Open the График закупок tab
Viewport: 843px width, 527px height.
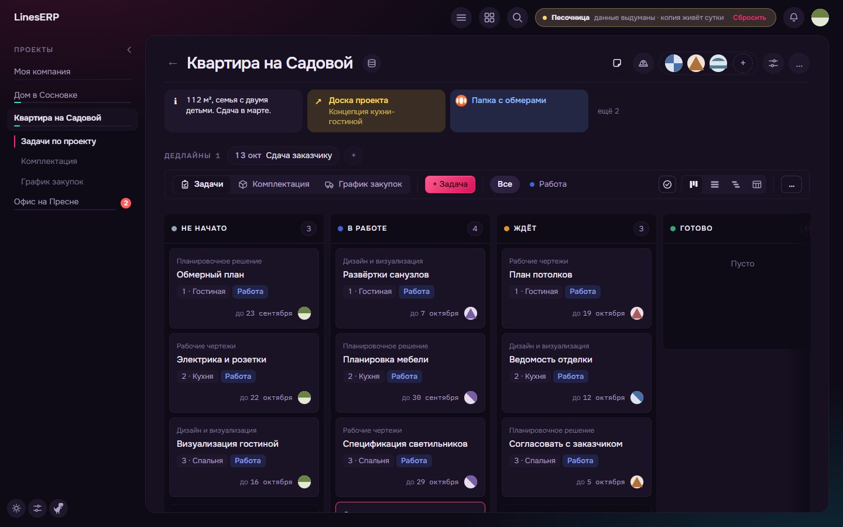(364, 184)
